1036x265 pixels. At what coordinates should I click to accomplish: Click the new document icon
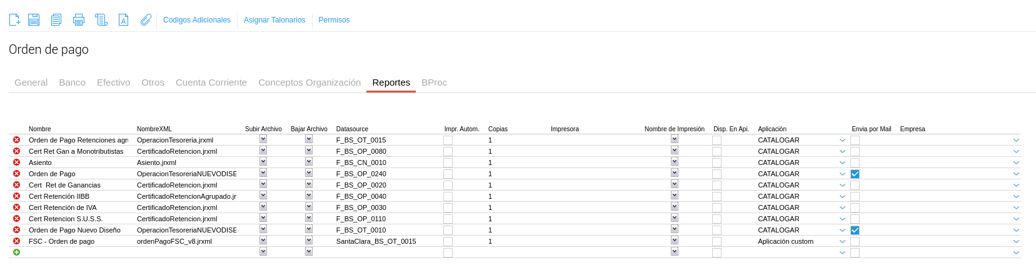[x=14, y=20]
